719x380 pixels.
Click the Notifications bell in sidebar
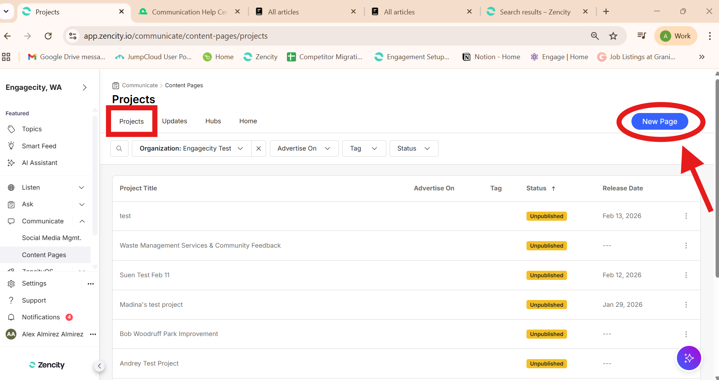tap(11, 317)
